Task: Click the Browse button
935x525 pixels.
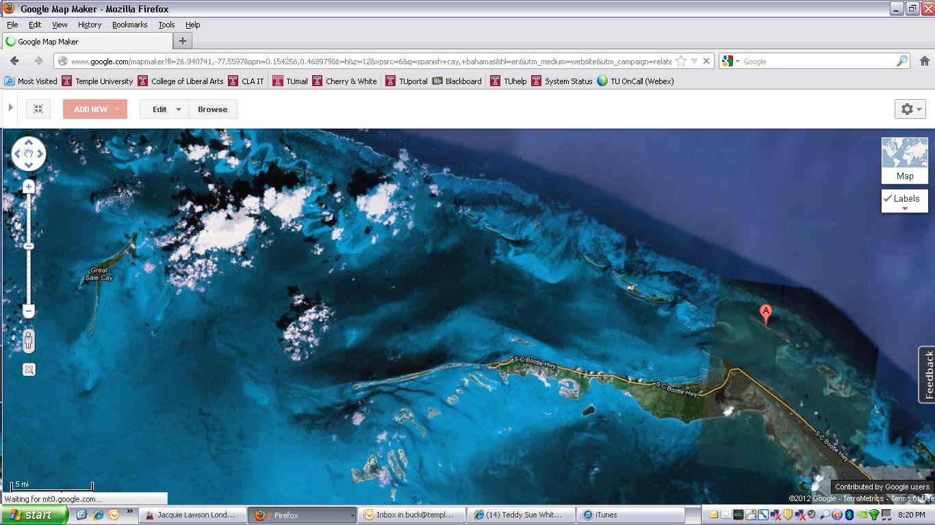Action: 212,109
